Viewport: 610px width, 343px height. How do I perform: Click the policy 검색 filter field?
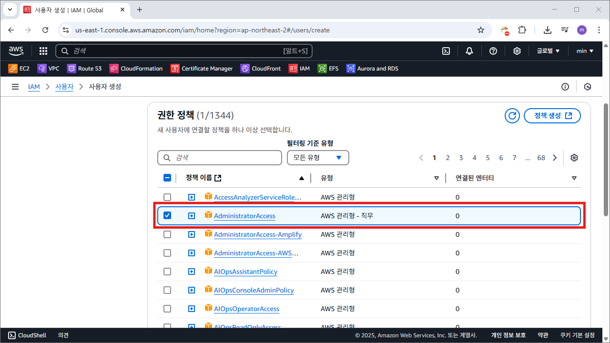click(220, 158)
